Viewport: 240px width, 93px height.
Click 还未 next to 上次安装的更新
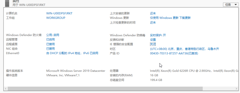pos(153,13)
